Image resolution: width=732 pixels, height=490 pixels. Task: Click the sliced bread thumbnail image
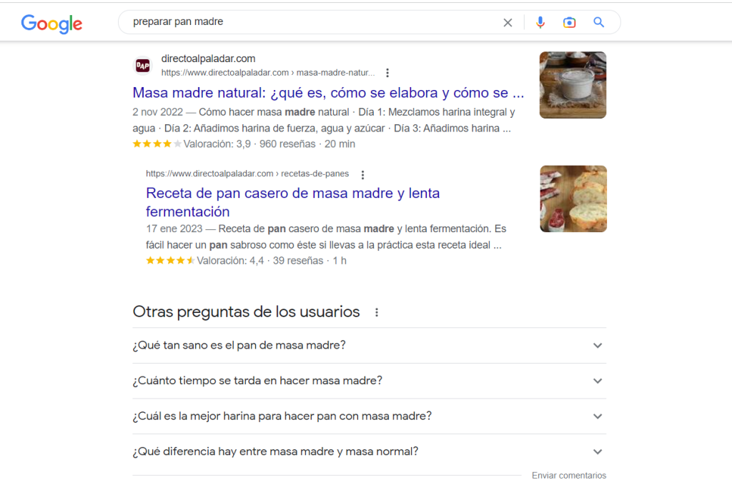click(x=573, y=199)
